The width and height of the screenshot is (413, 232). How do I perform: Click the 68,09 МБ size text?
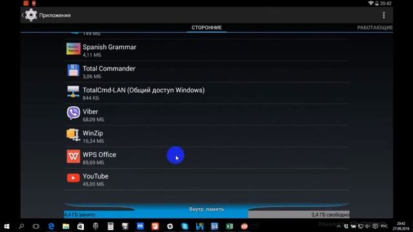click(x=93, y=120)
